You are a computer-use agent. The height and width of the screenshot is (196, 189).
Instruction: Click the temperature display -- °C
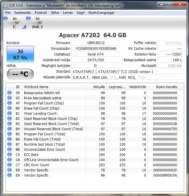pyautogui.click(x=20, y=74)
